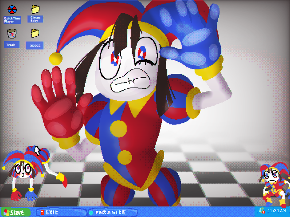The height and width of the screenshot is (217, 290).
Task: Open the Circus Baby folder icon
Action: [35, 9]
